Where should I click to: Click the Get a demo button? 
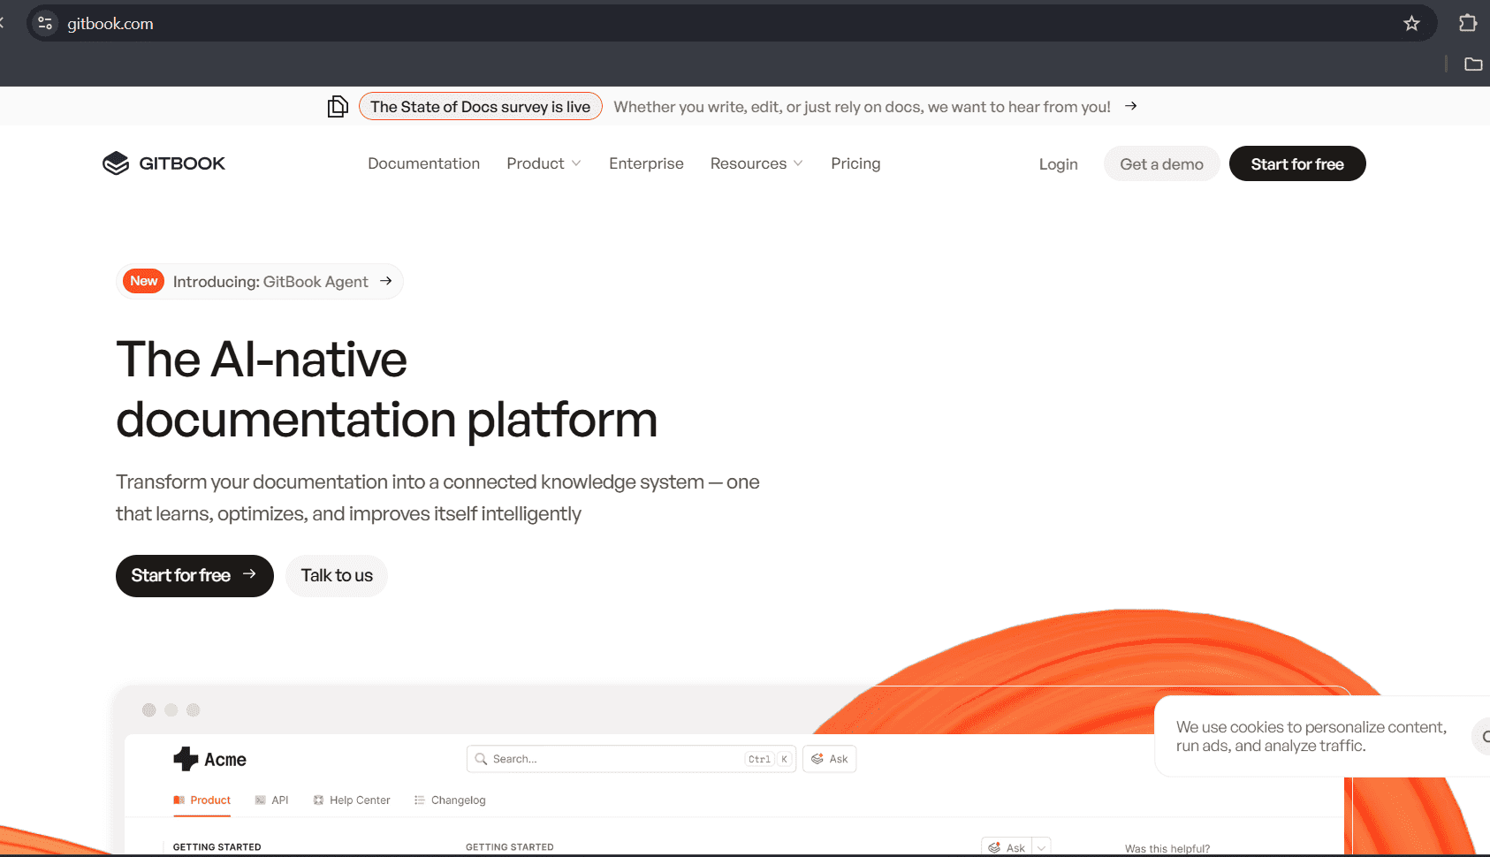[1161, 163]
